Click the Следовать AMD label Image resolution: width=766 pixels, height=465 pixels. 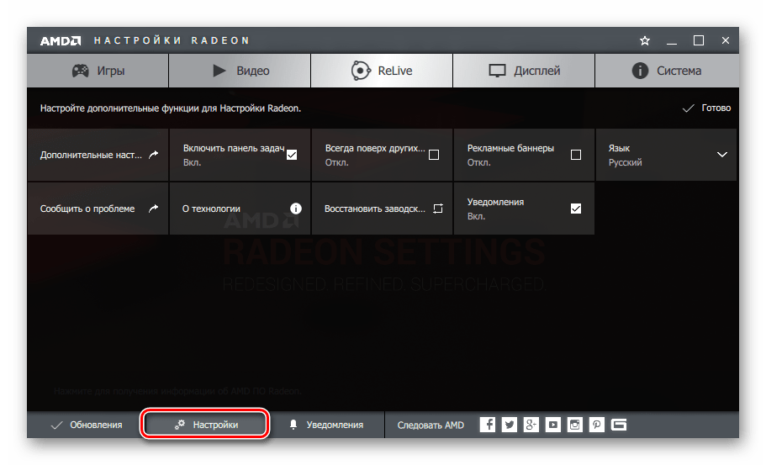coord(431,425)
